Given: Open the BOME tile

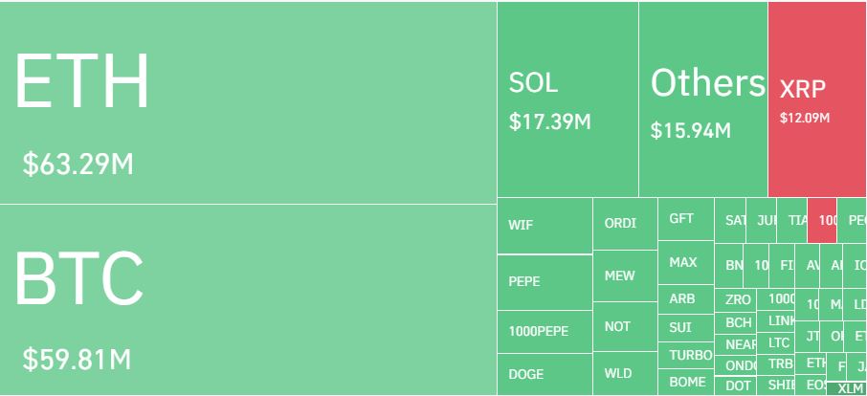Looking at the screenshot, I should [x=685, y=383].
